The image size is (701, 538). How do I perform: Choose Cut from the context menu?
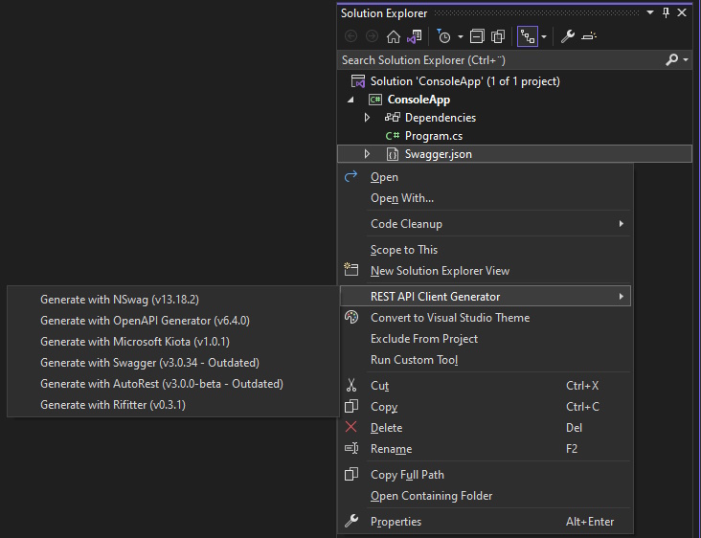point(486,386)
